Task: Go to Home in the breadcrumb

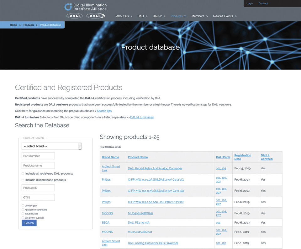Action: click(13, 25)
